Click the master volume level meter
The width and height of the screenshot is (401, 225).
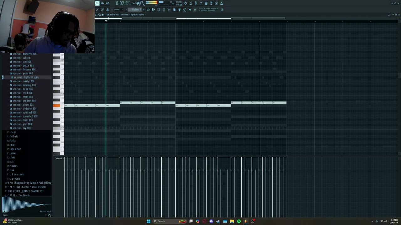(151, 3)
